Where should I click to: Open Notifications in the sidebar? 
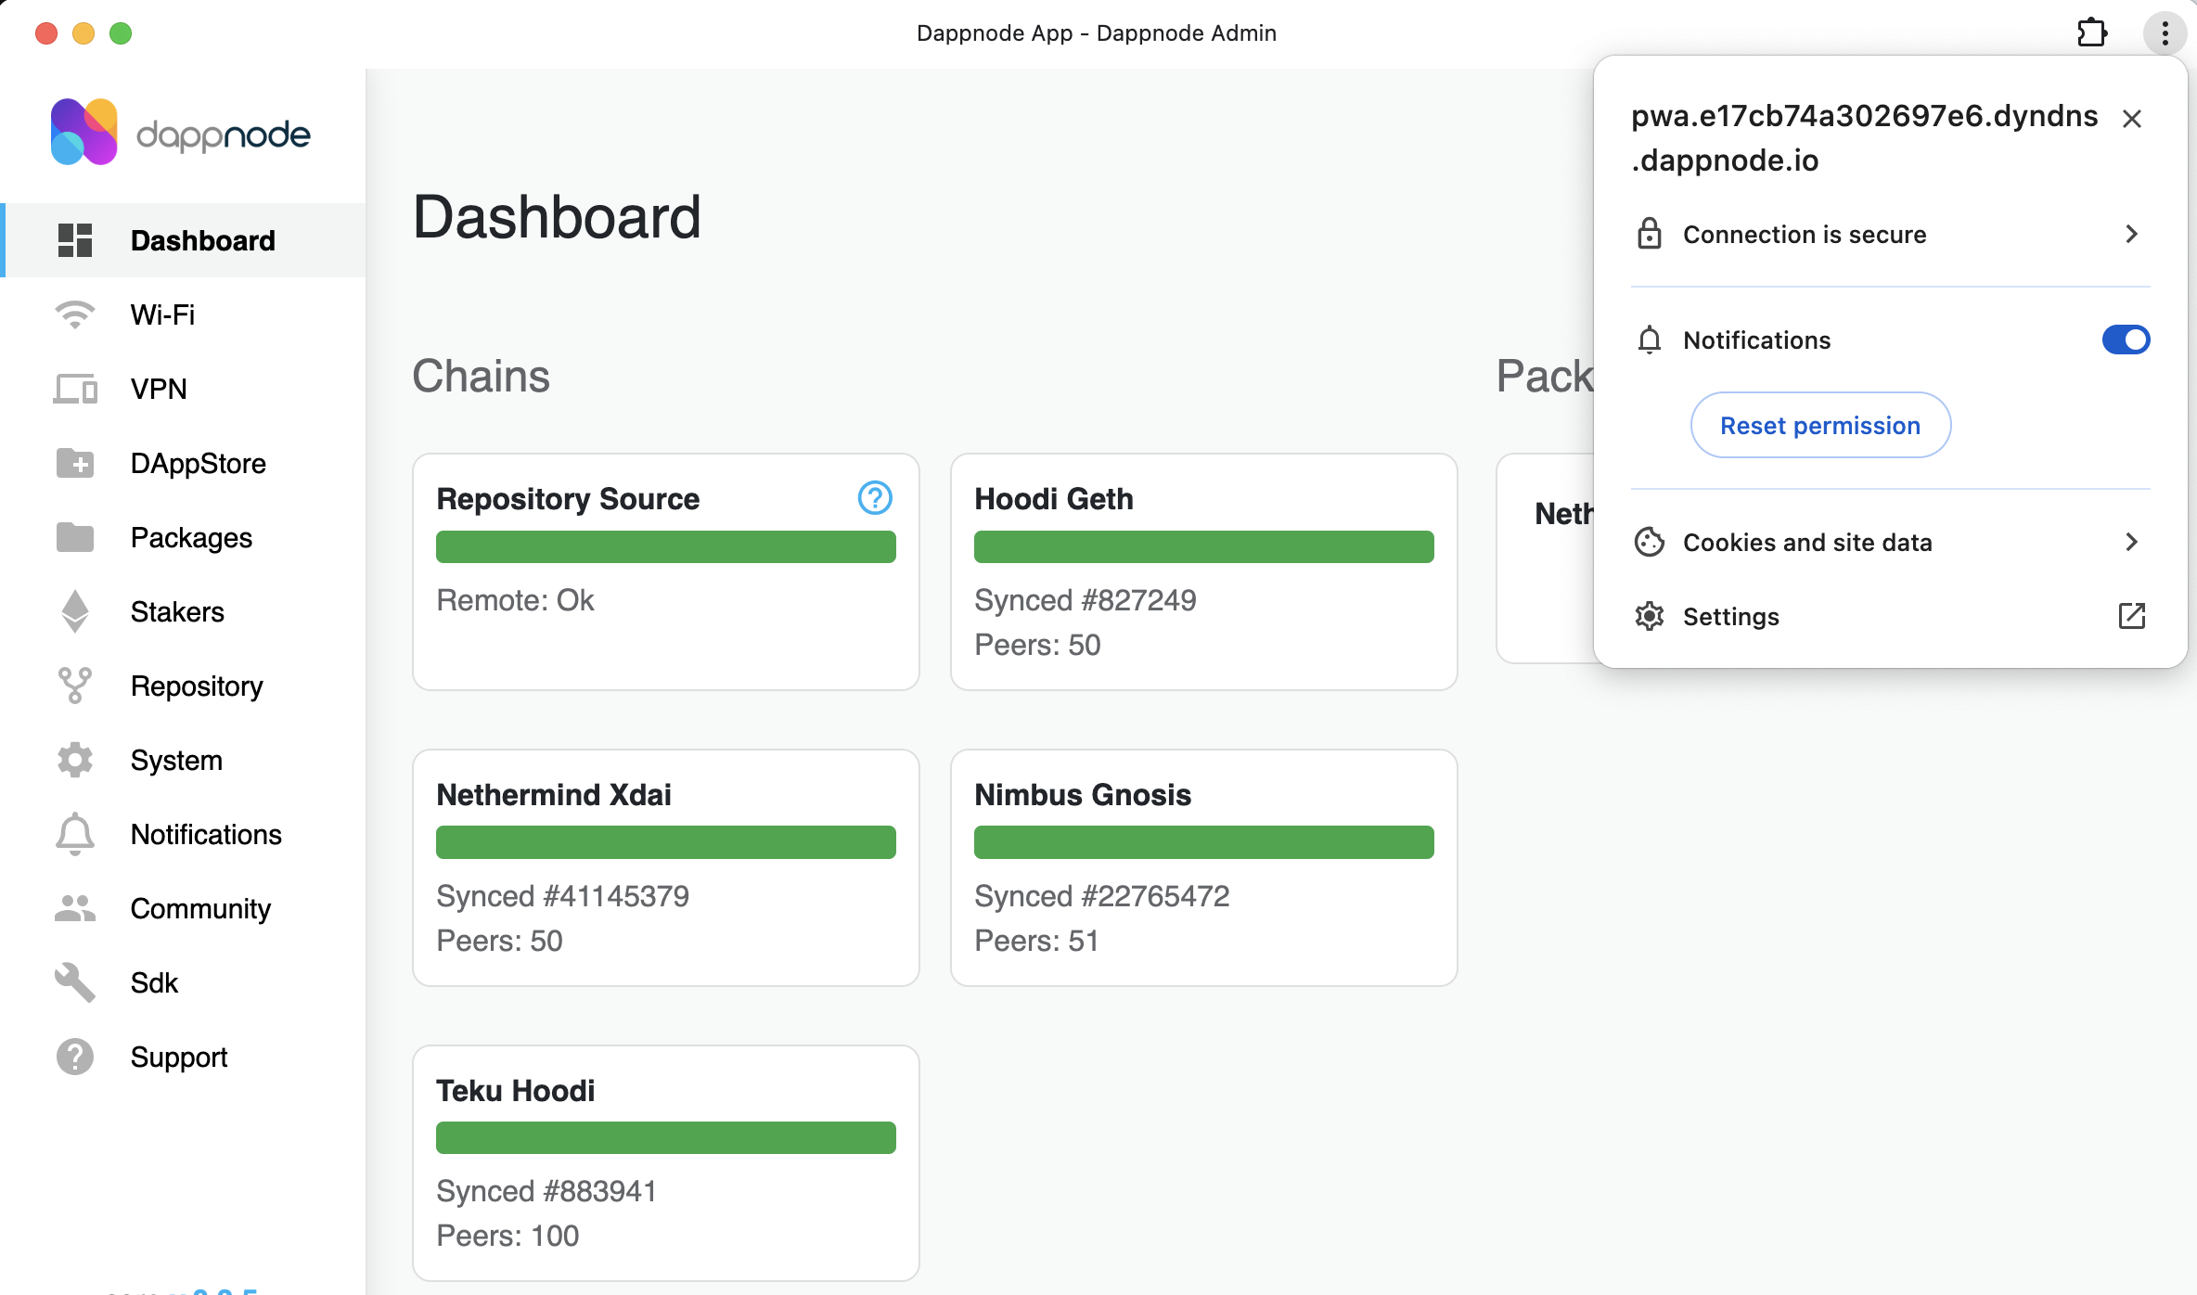pos(206,834)
